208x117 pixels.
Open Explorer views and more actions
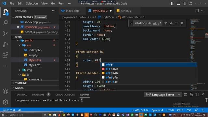pyautogui.click(x=54, y=11)
